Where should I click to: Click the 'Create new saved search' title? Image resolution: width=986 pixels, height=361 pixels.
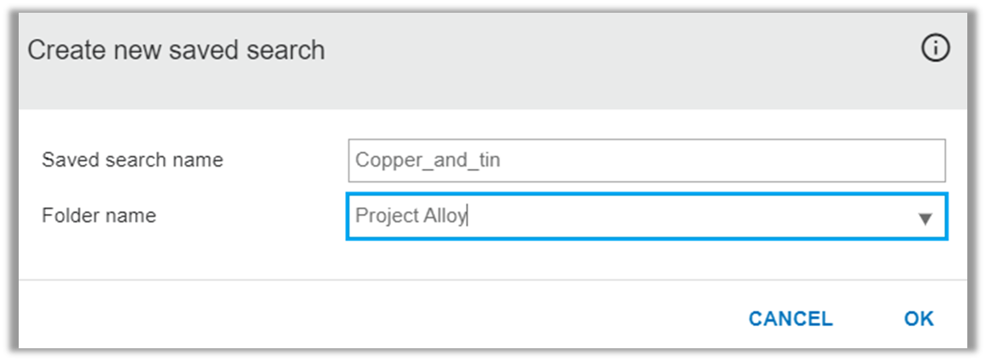176,50
